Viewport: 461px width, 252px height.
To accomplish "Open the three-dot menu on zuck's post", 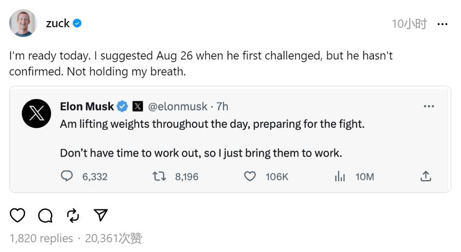I will tap(442, 24).
